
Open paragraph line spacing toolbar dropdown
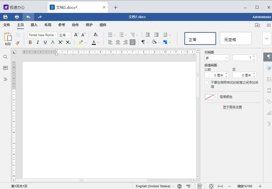[x=170, y=35]
